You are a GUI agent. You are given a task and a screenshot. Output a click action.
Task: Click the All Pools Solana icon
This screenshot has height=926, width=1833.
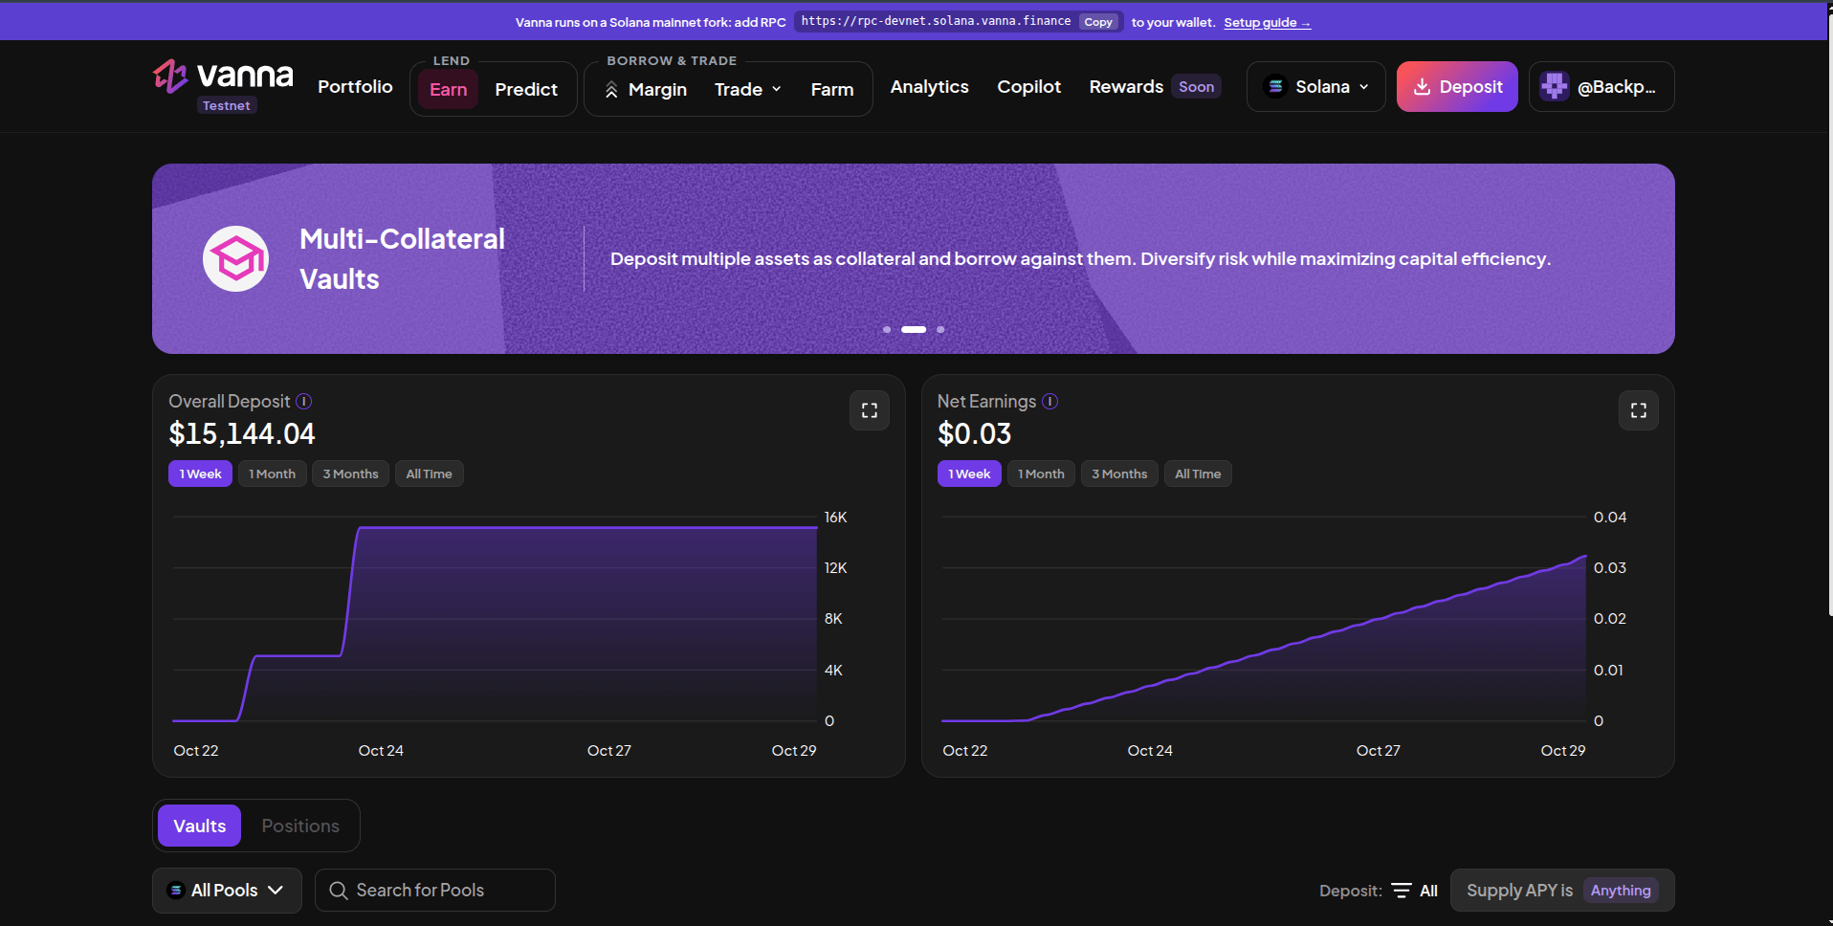(x=176, y=891)
